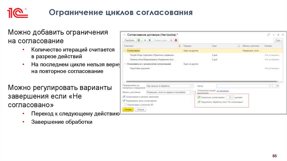Viewport: 287px width, 161px height.
Task: Click the Автор input field
Action: (x=243, y=86)
